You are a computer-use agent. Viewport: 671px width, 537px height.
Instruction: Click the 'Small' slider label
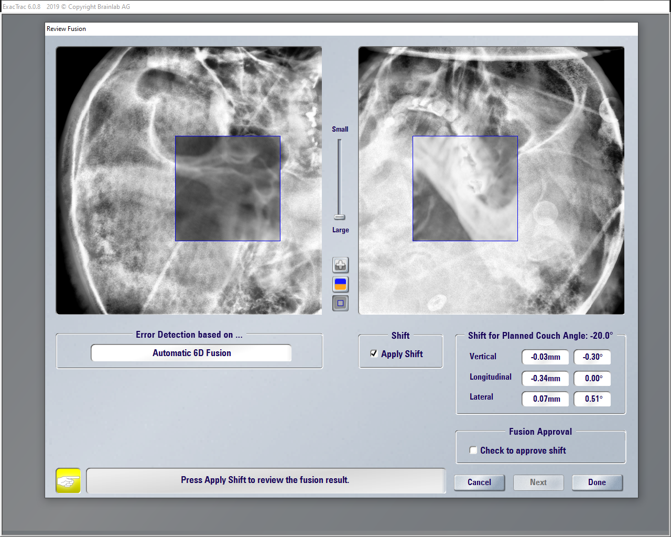click(340, 129)
